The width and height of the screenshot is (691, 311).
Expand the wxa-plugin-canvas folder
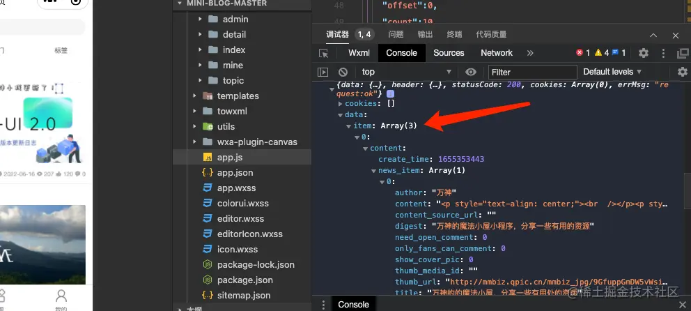194,142
